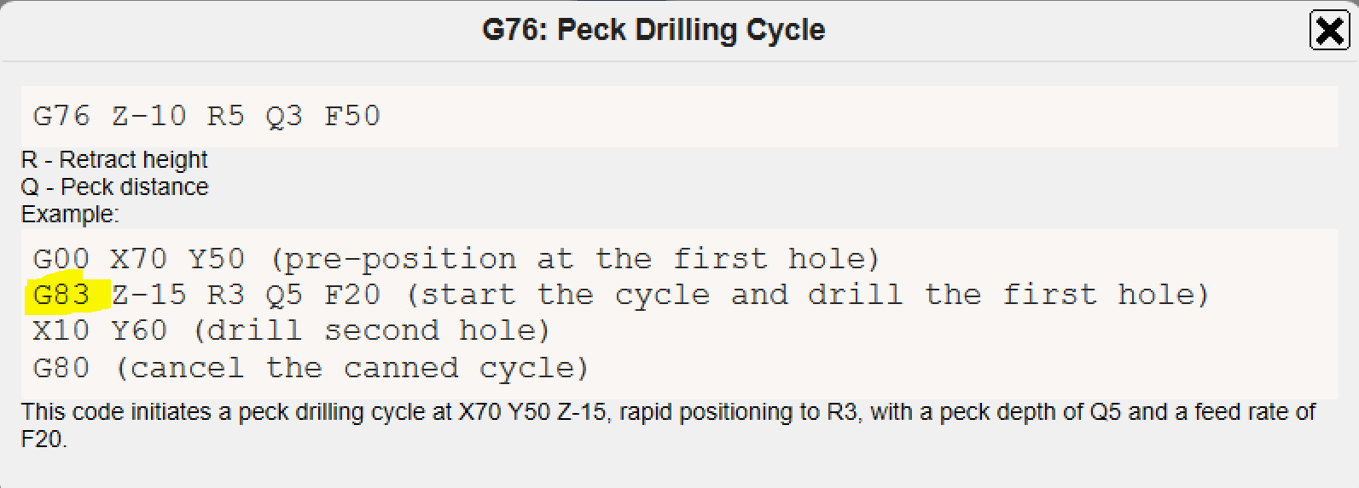This screenshot has width=1359, height=488.
Task: Click G76 in the top syntax line
Action: [x=61, y=116]
